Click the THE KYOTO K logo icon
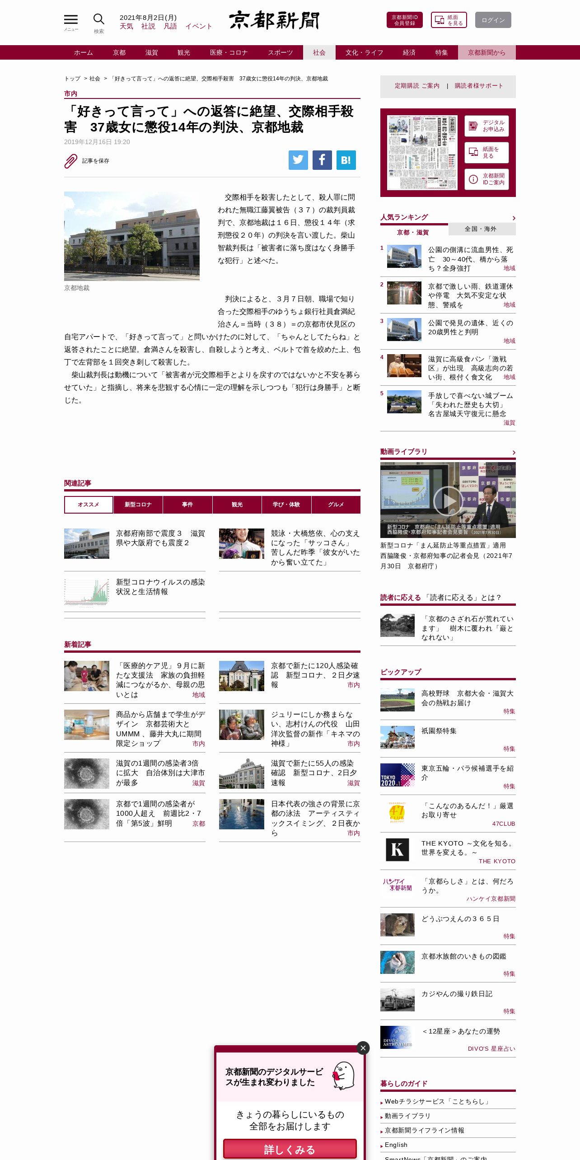The image size is (580, 1160). pyautogui.click(x=398, y=850)
